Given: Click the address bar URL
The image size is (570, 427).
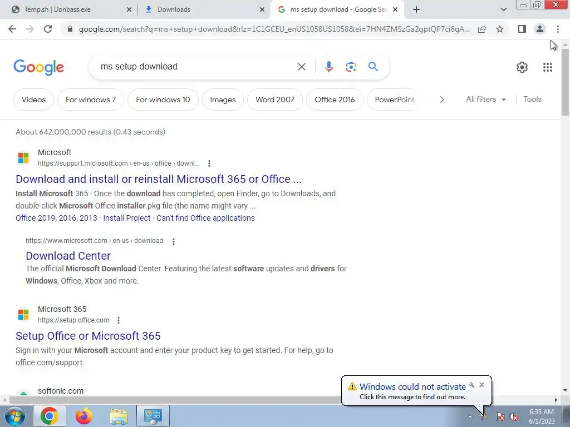Looking at the screenshot, I should (274, 29).
